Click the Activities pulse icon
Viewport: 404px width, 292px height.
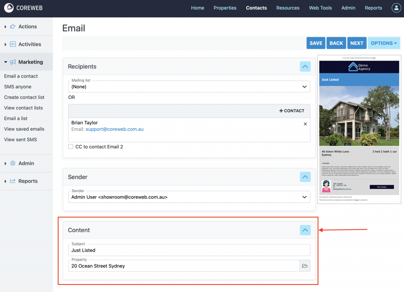(13, 44)
